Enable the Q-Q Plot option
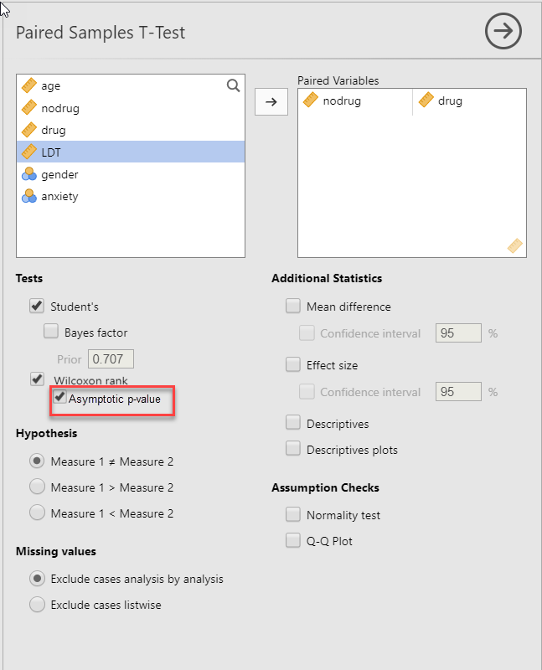 (293, 540)
